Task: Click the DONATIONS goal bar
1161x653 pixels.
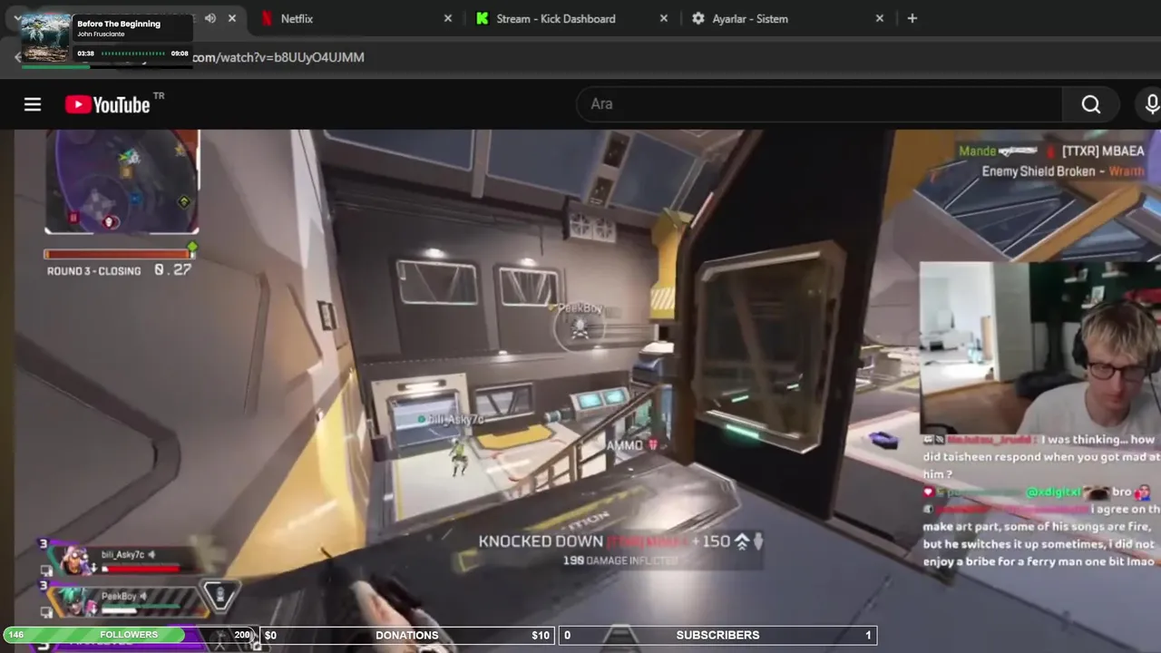Action: (x=407, y=635)
